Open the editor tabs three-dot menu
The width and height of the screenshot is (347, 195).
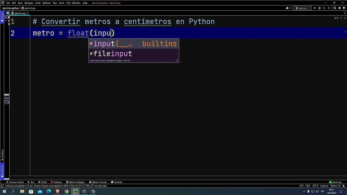[x=345, y=13]
